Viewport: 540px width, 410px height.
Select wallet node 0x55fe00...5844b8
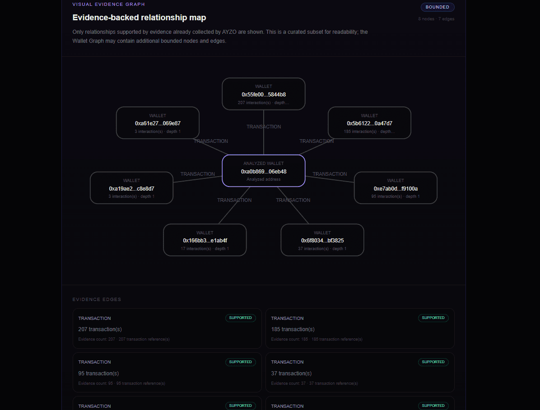tap(264, 94)
